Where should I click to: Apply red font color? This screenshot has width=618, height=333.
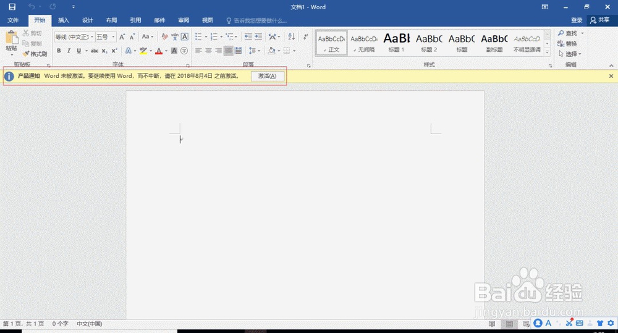[159, 51]
